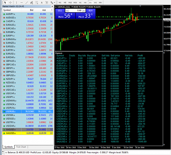The width and height of the screenshot is (171, 155).
Task: Pick the Draw Text (A) tool
Action: [x=42, y=2]
